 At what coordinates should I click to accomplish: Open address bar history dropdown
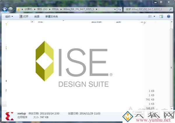pos(115,9)
